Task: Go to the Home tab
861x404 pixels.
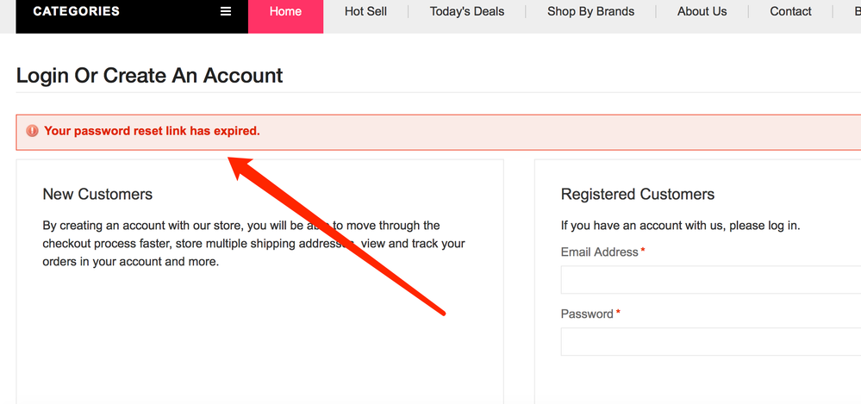Action: pos(285,12)
